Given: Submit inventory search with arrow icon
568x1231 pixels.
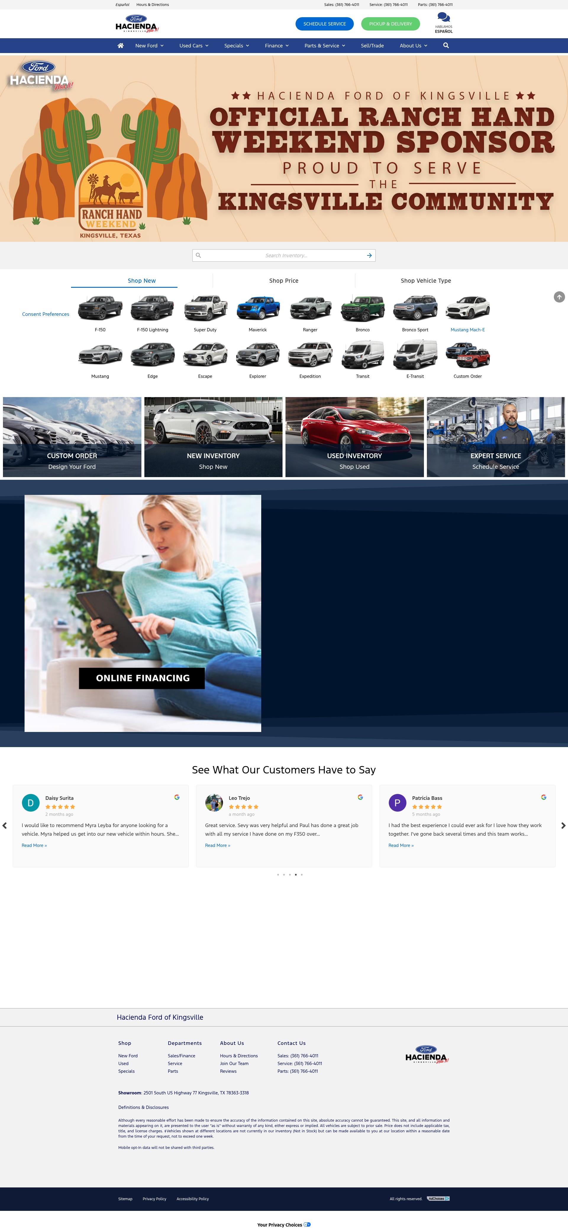Looking at the screenshot, I should pyautogui.click(x=369, y=255).
